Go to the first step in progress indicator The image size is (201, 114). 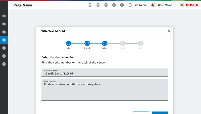click(x=69, y=43)
